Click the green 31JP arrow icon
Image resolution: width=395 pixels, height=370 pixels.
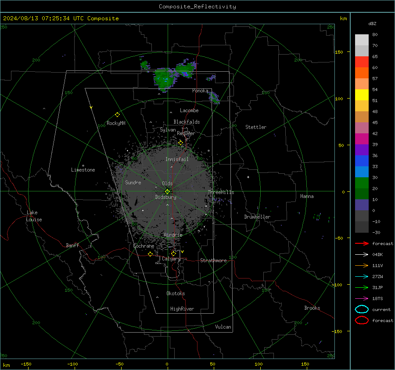tap(362, 287)
